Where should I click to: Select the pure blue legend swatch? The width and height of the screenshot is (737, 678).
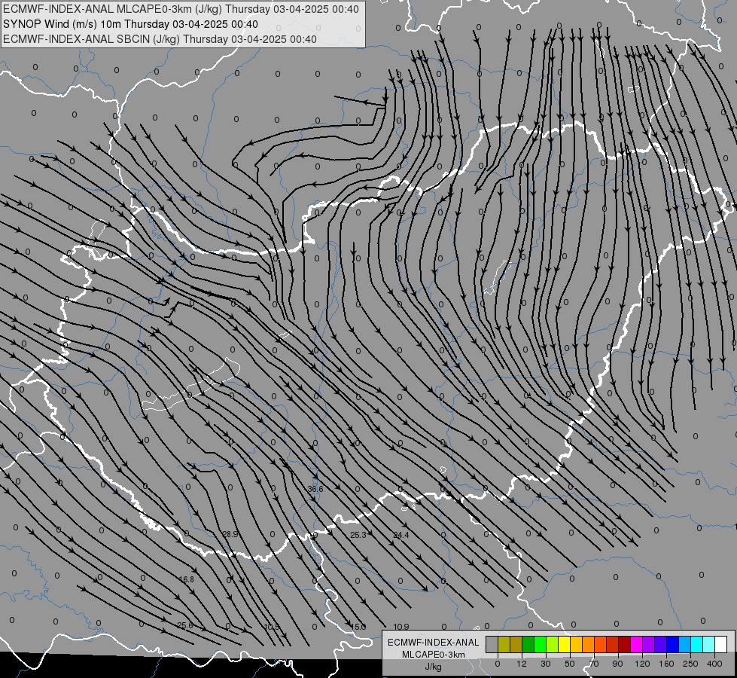point(673,645)
